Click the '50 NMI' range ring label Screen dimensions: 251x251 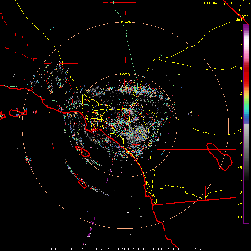click(125, 74)
